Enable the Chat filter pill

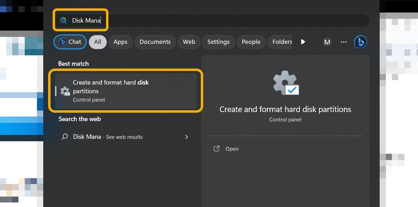coord(70,42)
